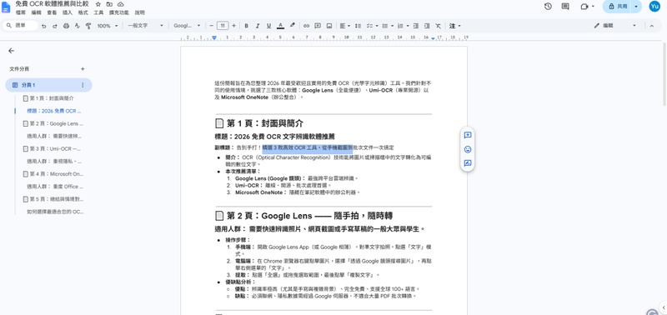Viewport: 667px width, 315px height.
Task: Open input tools 注 dropdown
Action: pos(454,26)
